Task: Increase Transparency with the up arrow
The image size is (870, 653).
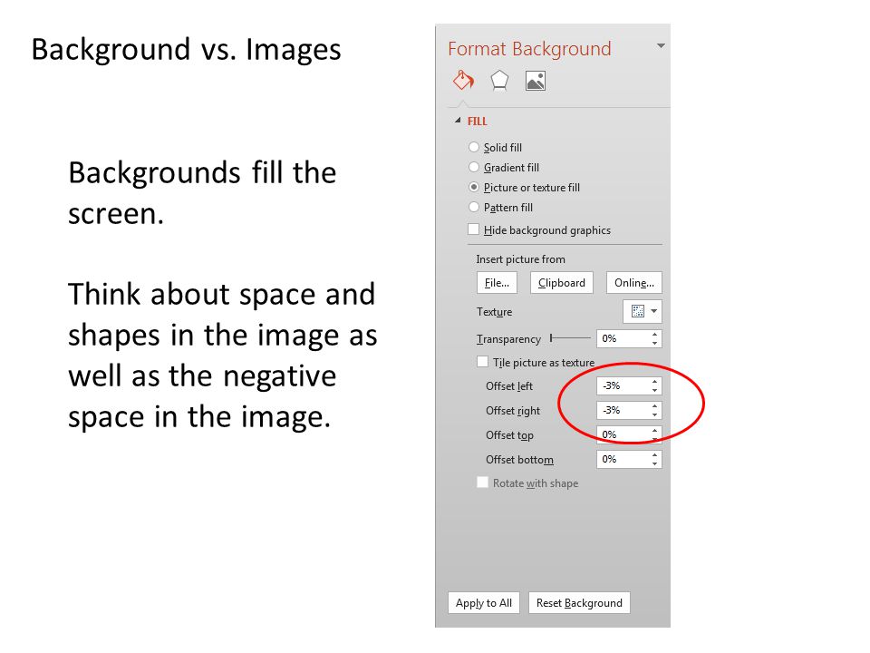Action: pos(654,335)
